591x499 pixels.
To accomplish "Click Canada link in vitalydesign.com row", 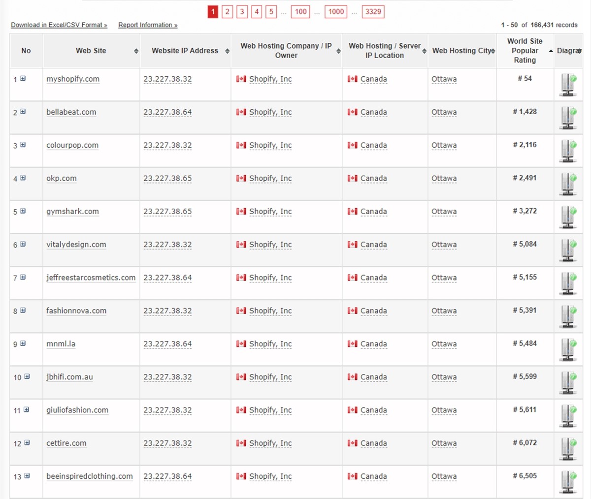I will pyautogui.click(x=374, y=245).
